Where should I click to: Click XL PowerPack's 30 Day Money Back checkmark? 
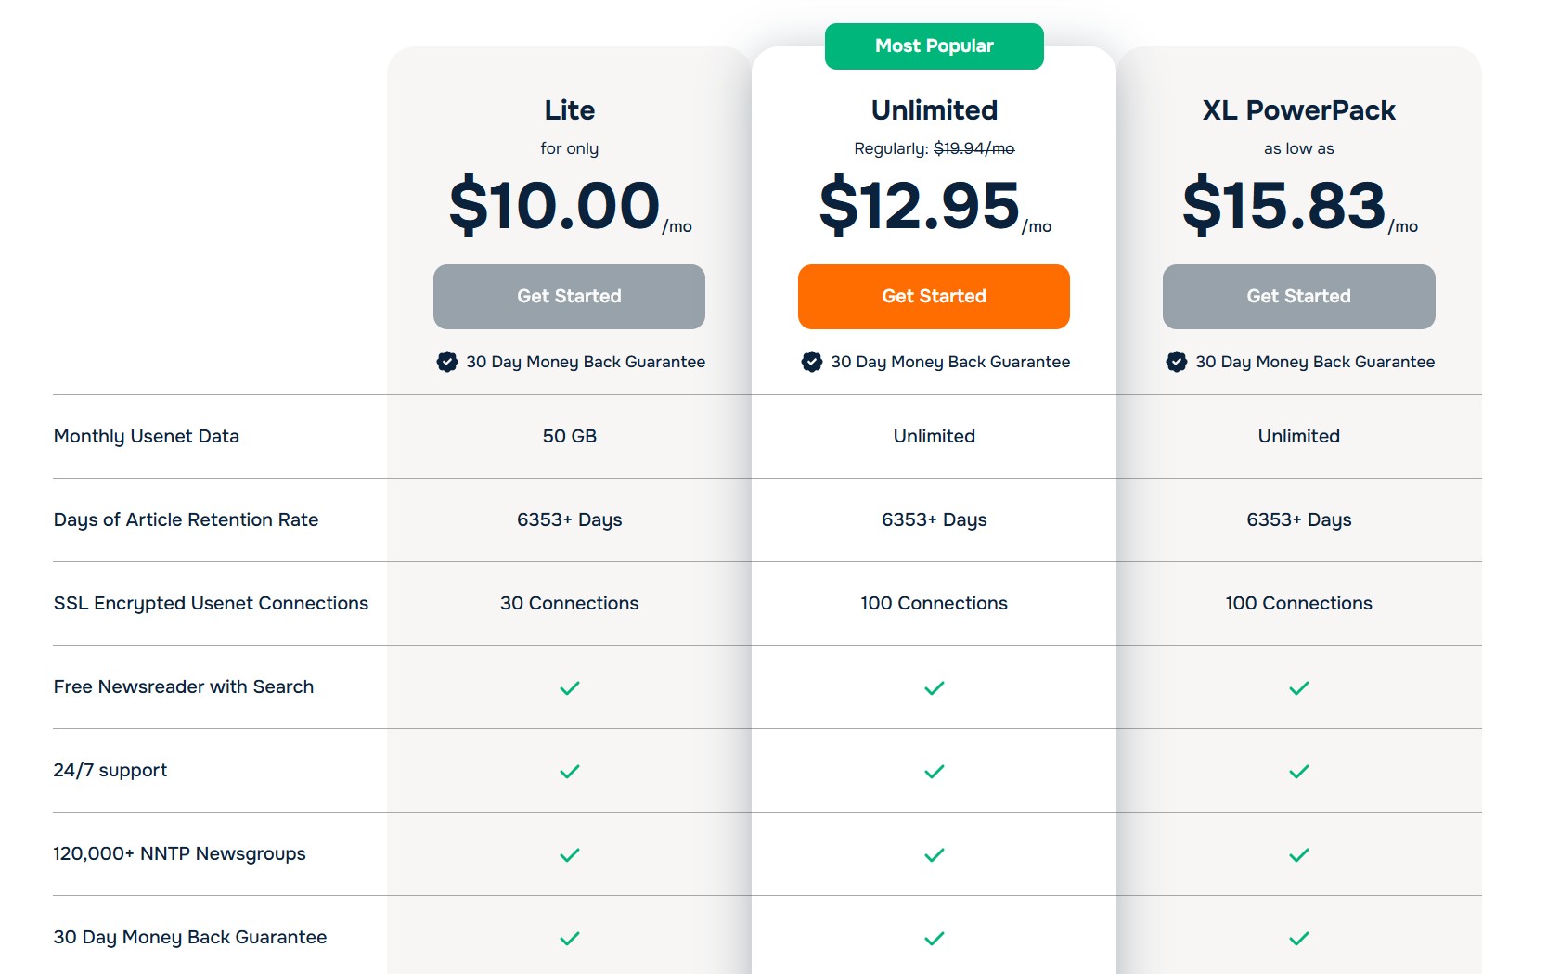pos(1299,938)
